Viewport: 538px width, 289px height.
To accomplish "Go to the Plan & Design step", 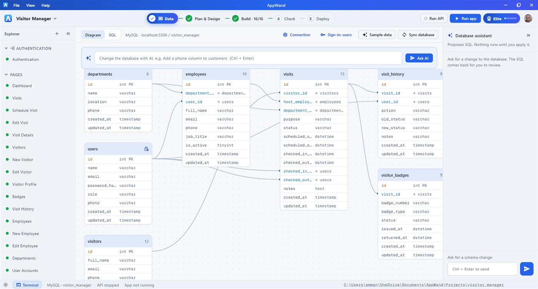I will [x=203, y=18].
